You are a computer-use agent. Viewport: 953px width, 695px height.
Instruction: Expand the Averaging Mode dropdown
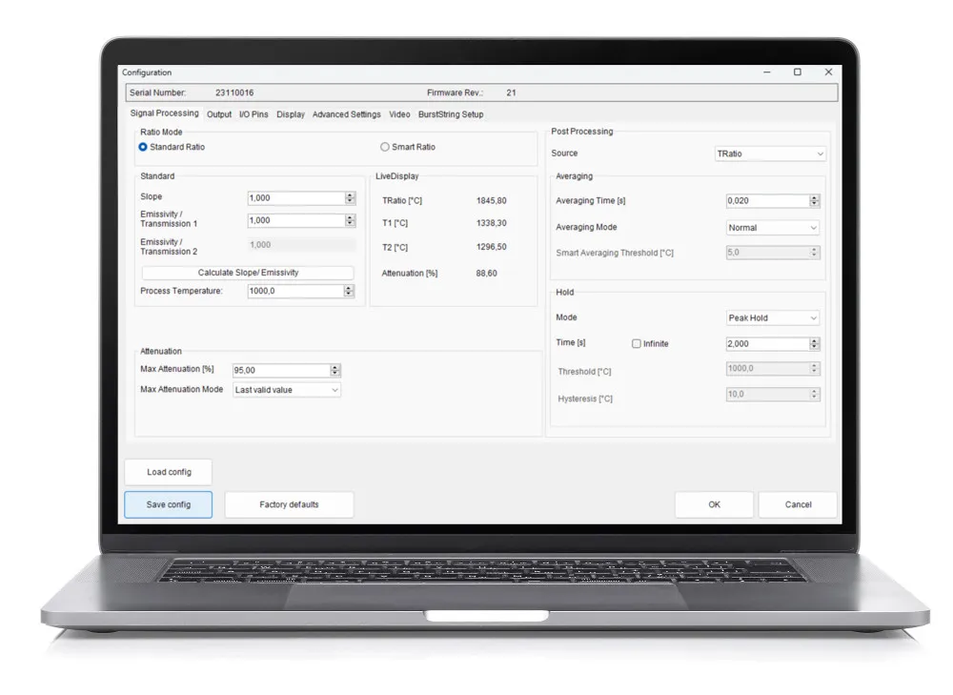pos(772,228)
